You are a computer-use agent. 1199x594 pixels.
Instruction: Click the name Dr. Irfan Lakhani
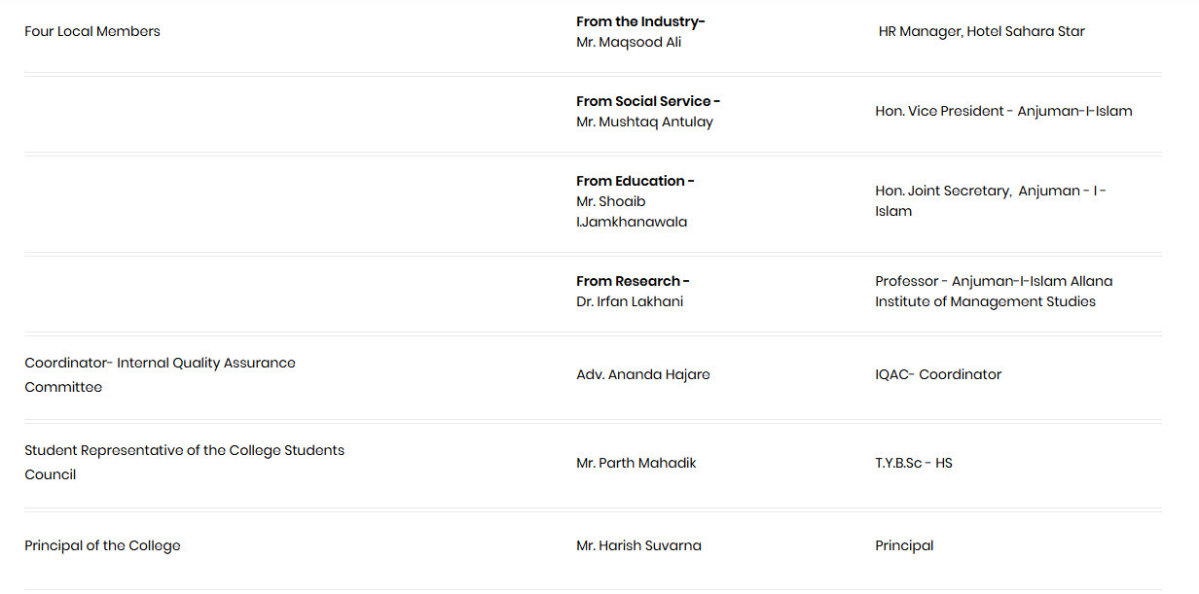point(630,301)
